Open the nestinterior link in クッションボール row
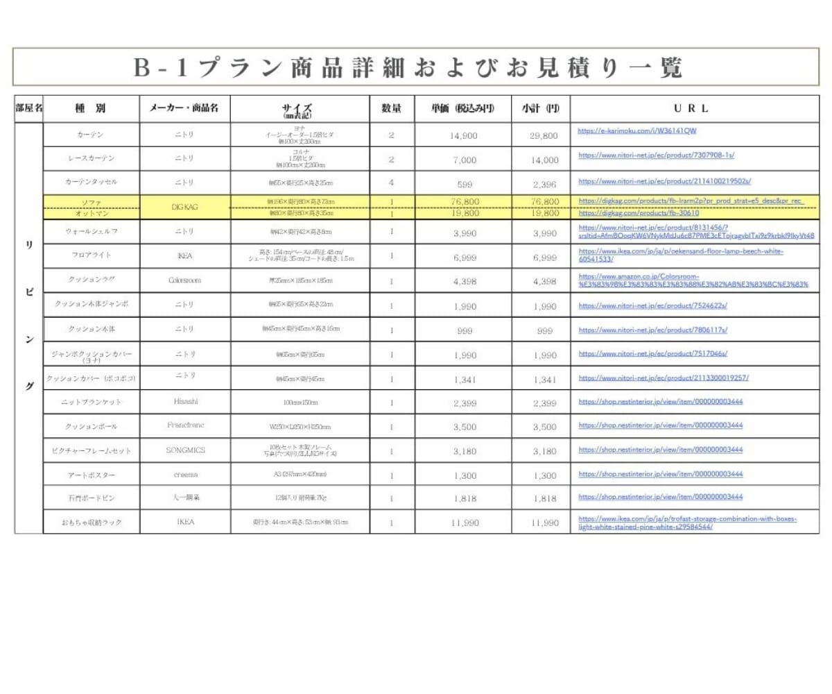832x694 pixels. [x=661, y=425]
